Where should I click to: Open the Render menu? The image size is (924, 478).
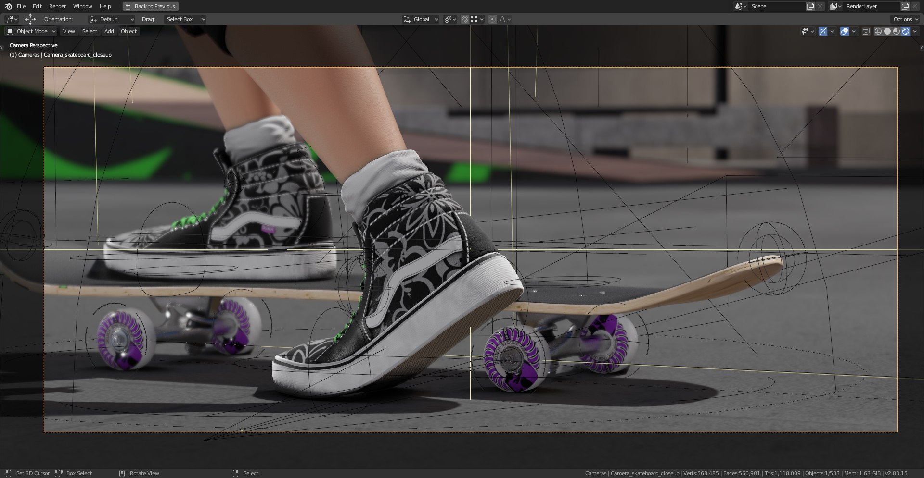point(57,6)
